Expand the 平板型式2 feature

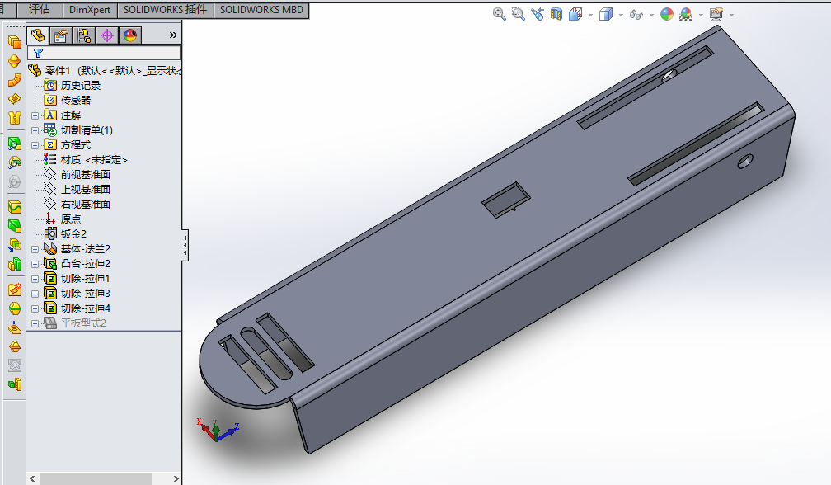click(35, 323)
